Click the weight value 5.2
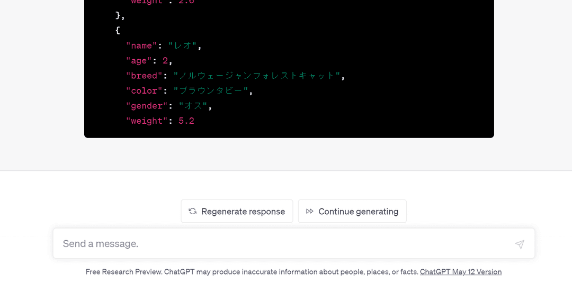The image size is (572, 283). pyautogui.click(x=186, y=121)
